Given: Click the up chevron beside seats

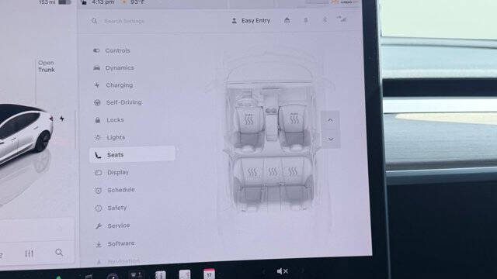Looking at the screenshot, I should click(330, 121).
